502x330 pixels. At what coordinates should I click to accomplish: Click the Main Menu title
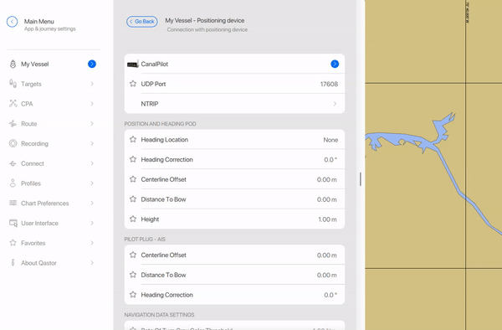[x=39, y=22]
